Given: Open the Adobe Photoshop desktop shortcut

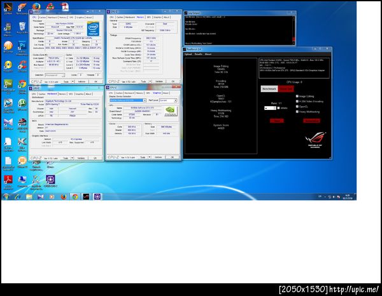Looking at the screenshot, I should pyautogui.click(x=22, y=48).
